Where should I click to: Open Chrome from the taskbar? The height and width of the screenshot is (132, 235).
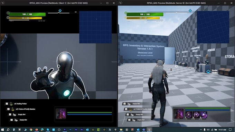[x=31, y=130]
